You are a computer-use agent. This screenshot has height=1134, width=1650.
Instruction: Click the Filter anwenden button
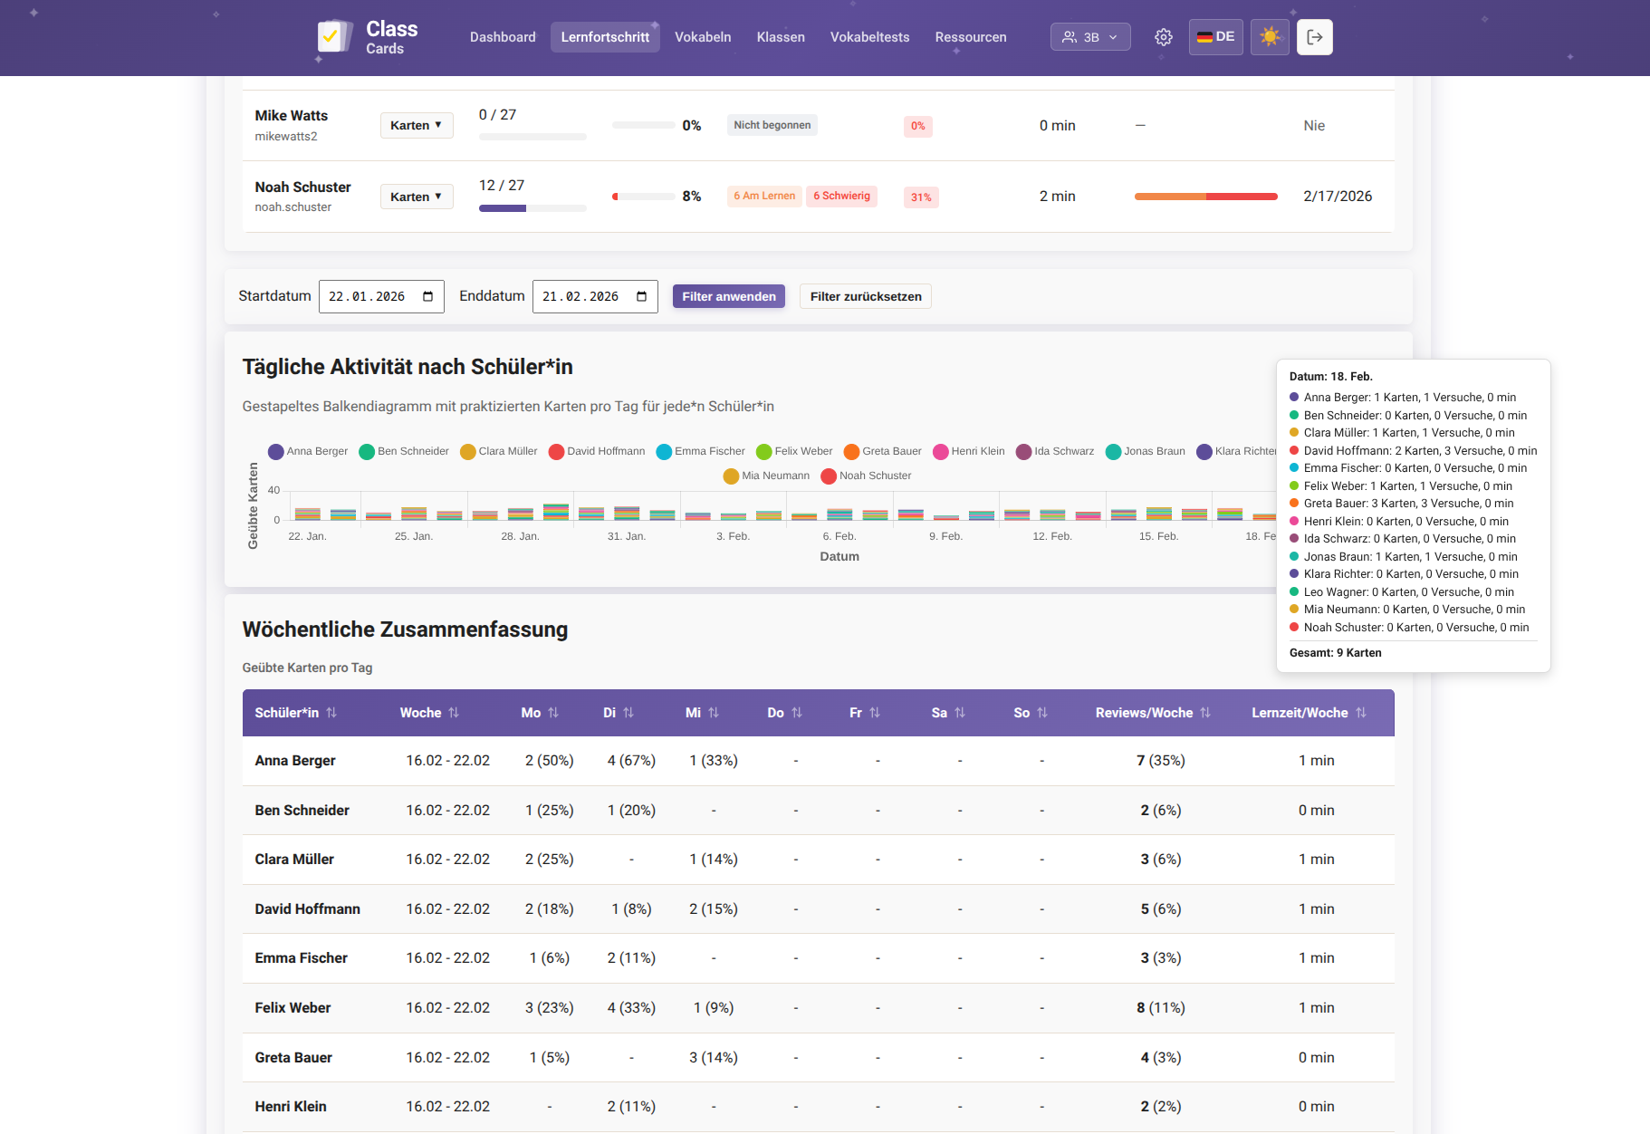pyautogui.click(x=728, y=296)
